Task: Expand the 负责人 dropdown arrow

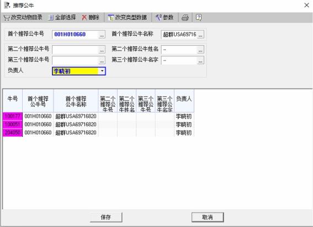Action: tap(102, 71)
